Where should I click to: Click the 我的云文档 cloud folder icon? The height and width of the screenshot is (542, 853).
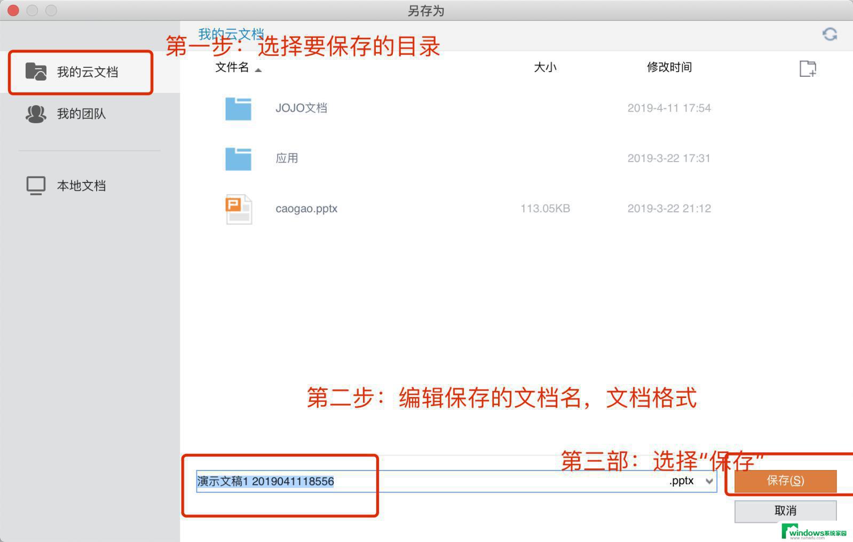pyautogui.click(x=36, y=71)
